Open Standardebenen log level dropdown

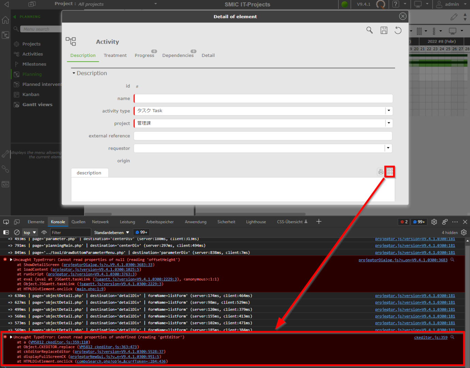[111, 233]
